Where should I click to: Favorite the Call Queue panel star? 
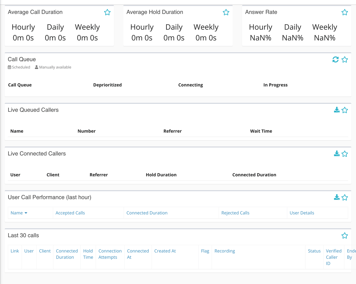coord(345,60)
